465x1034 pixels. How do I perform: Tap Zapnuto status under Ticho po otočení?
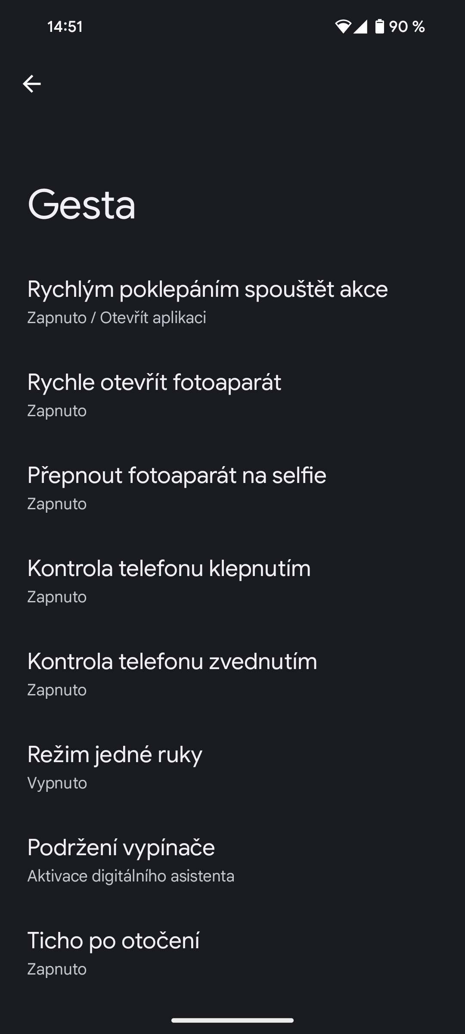tap(57, 969)
